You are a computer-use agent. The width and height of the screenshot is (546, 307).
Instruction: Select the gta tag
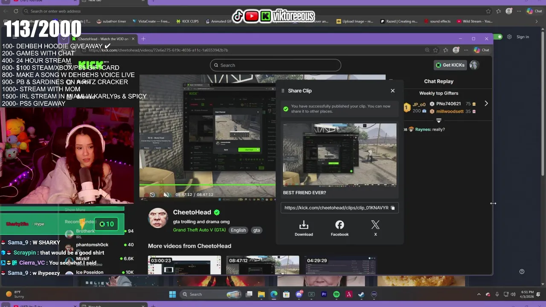pyautogui.click(x=256, y=230)
